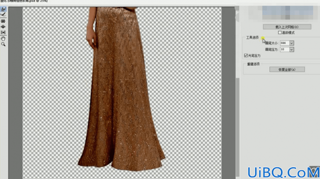Viewport: 320px width, 179px height.
Task: Click the 恢复全部(A) button
Action: click(x=287, y=69)
